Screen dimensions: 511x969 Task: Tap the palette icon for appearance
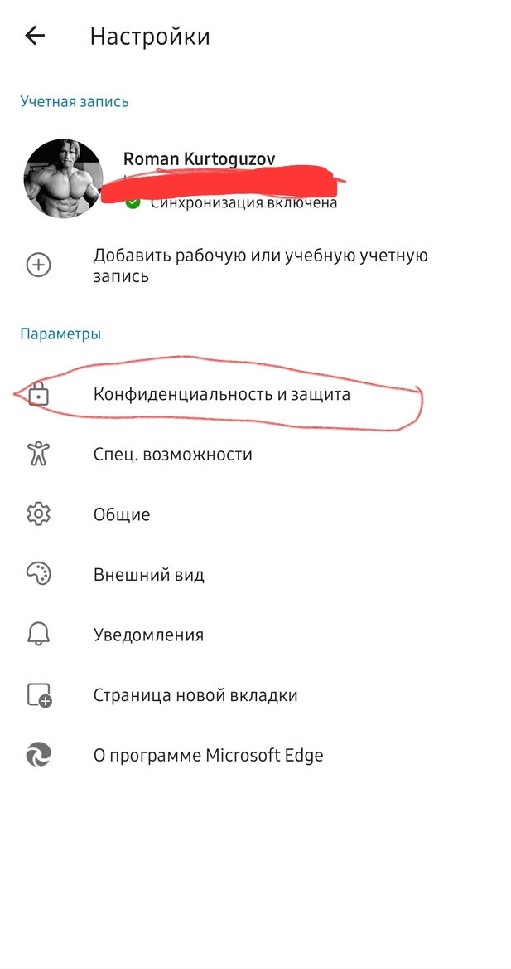(38, 574)
